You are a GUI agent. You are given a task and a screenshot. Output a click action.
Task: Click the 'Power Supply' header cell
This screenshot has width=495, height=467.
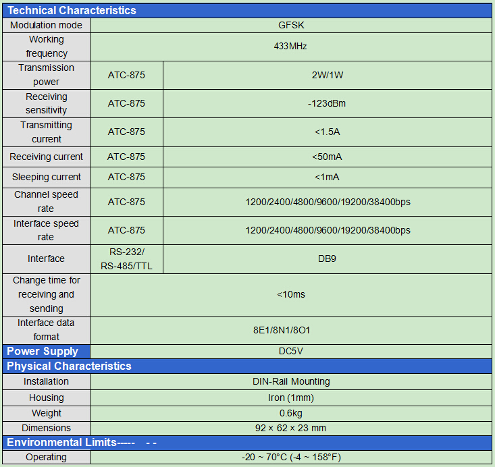[x=46, y=351]
